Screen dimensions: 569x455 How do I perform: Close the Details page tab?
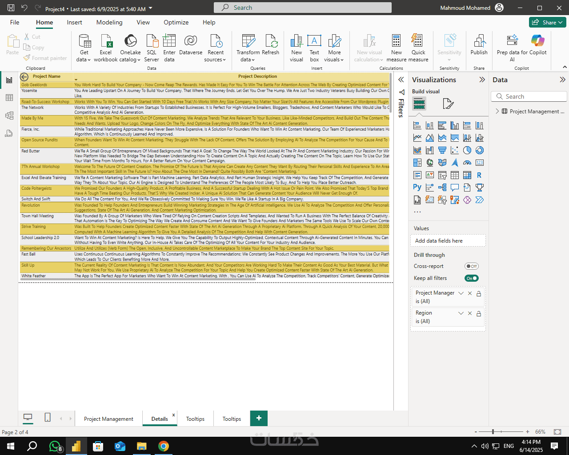(x=173, y=415)
